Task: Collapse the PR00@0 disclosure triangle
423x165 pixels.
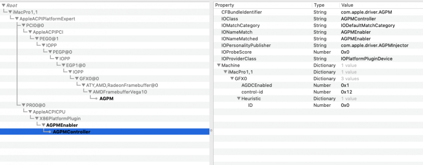Action: 23,105
